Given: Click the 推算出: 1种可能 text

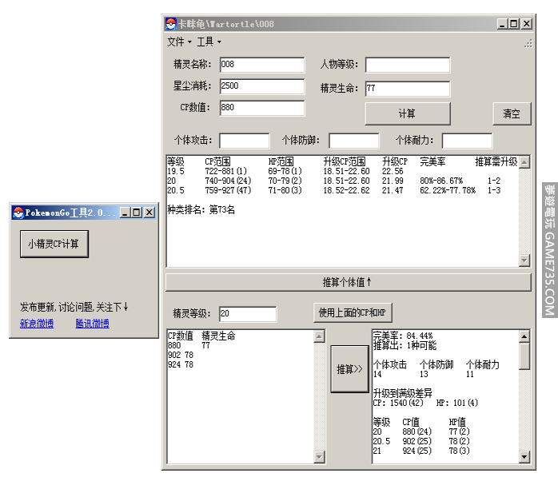Looking at the screenshot, I should pos(405,345).
